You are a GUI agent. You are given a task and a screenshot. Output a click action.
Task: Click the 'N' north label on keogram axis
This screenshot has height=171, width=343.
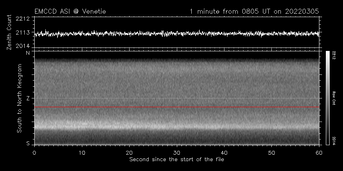tap(28, 52)
